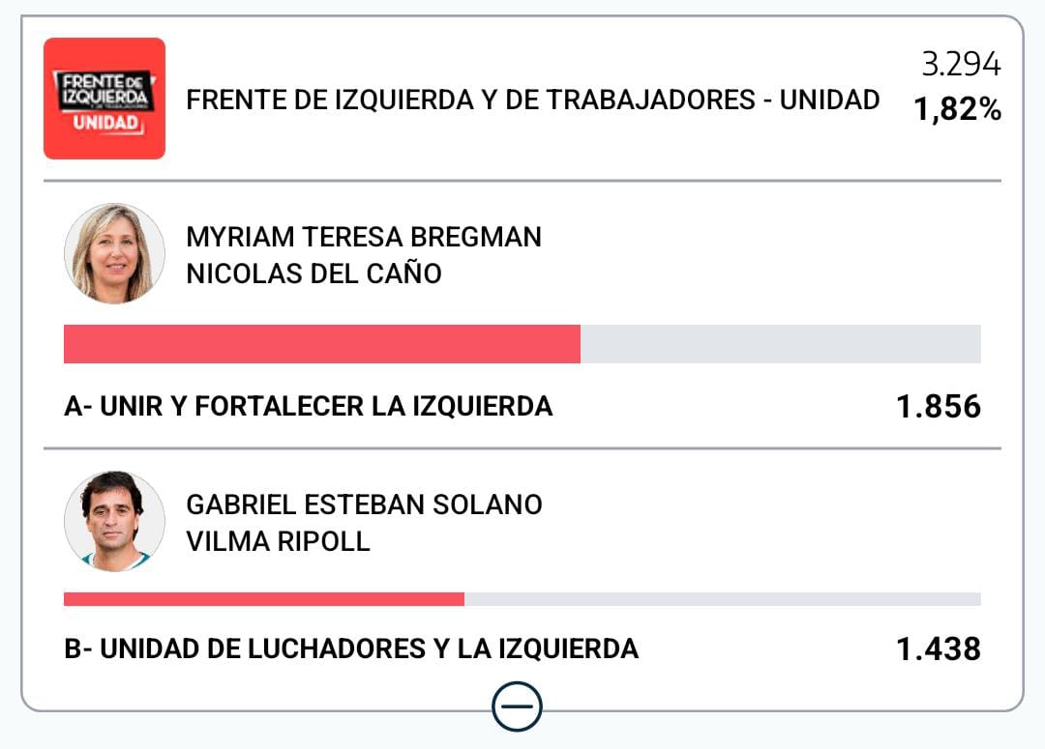Click the Frente de Izquierda Unidad logo

104,99
